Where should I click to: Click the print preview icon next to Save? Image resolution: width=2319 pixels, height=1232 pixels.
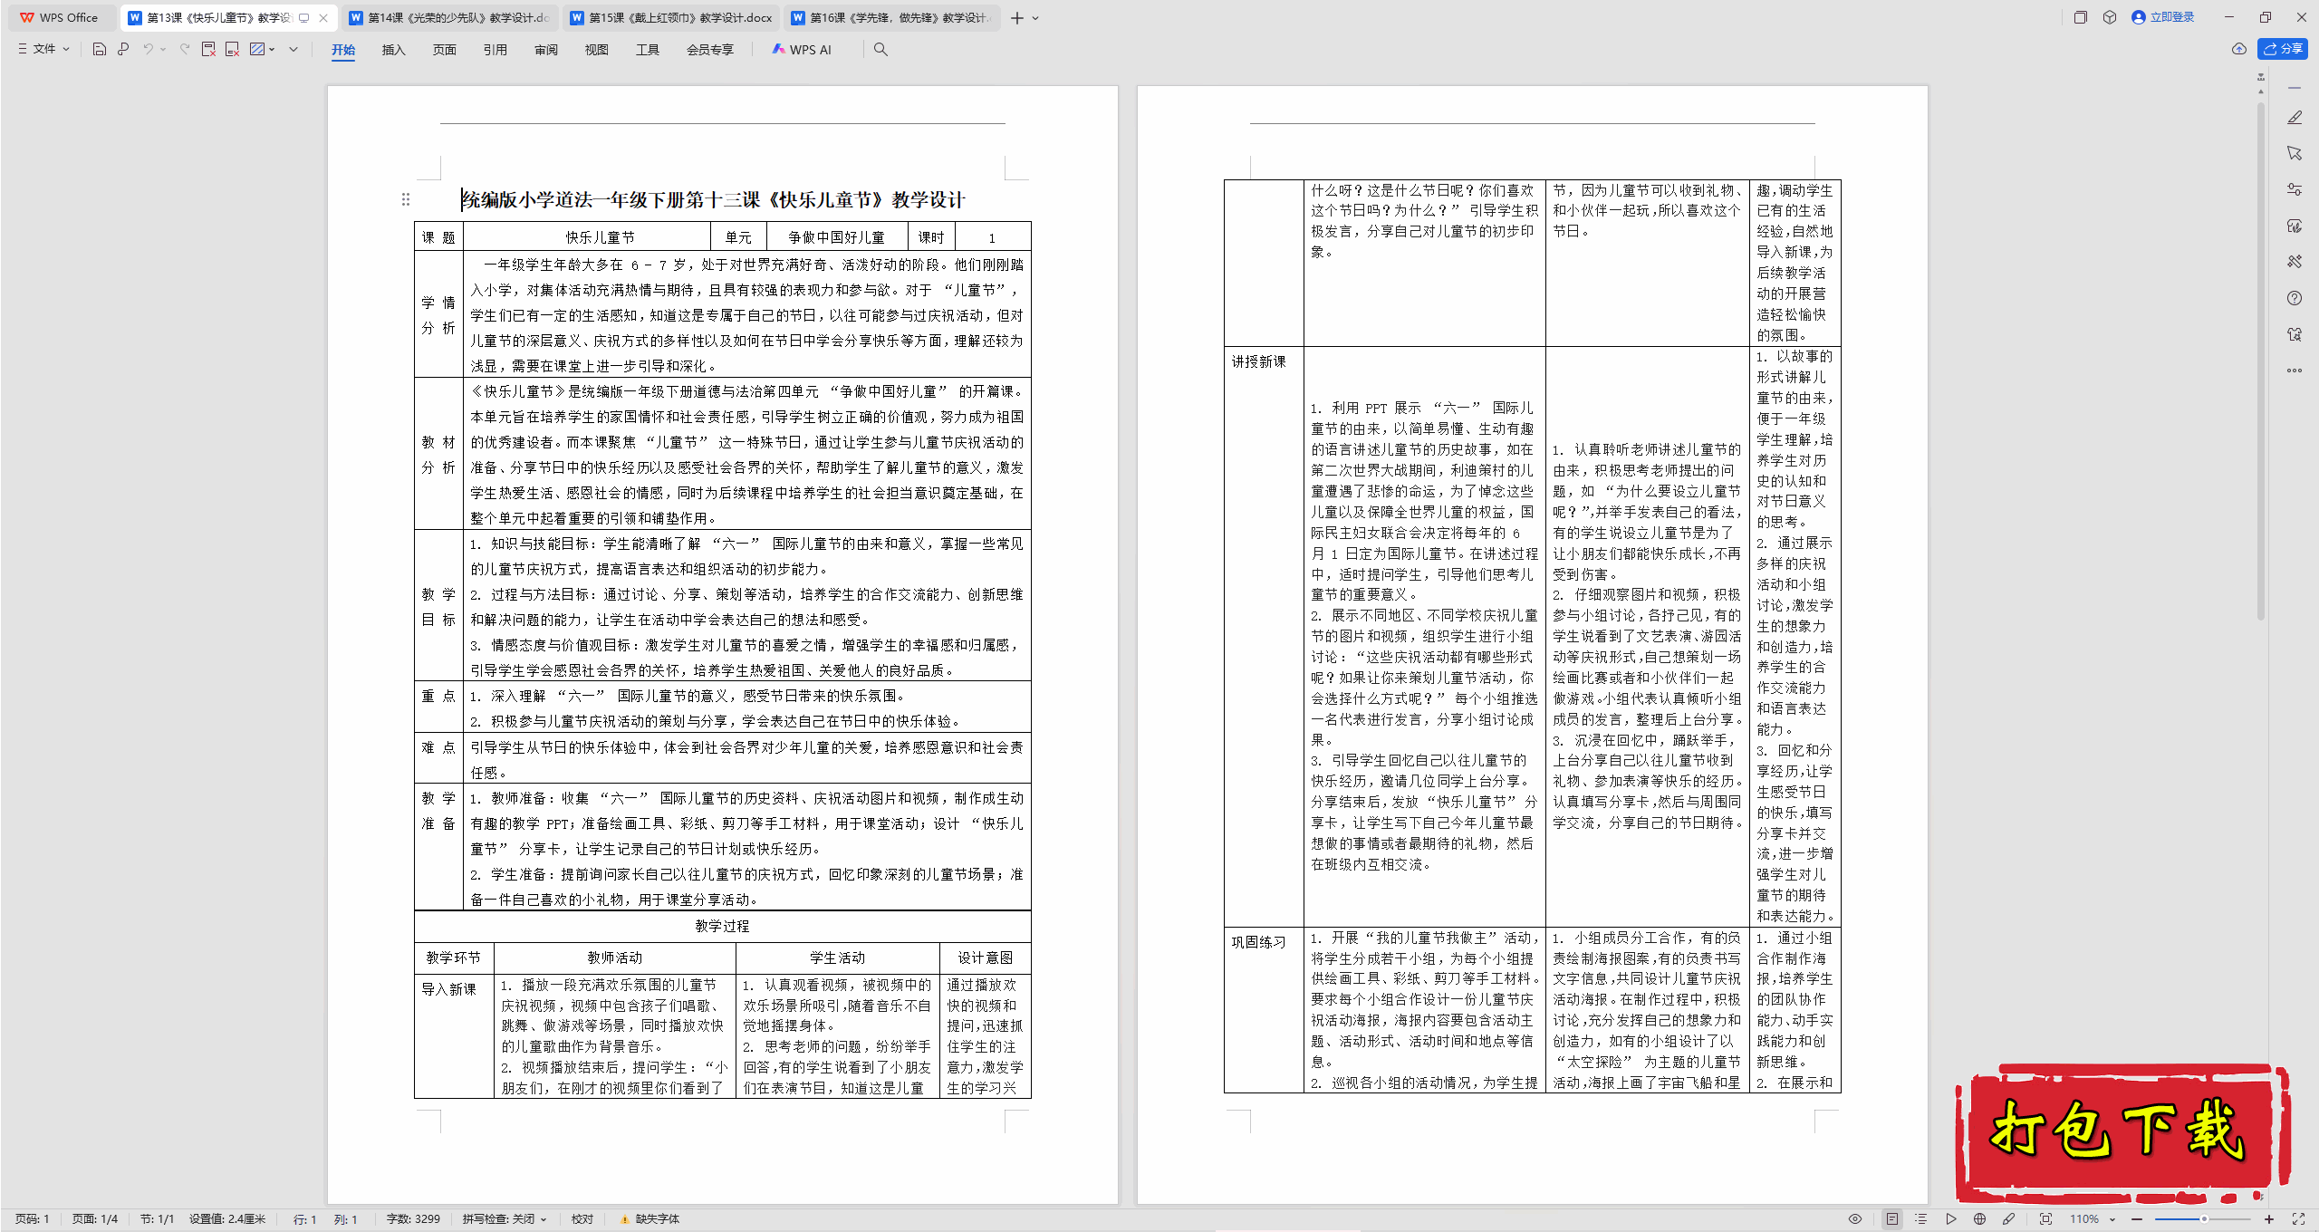[x=123, y=49]
